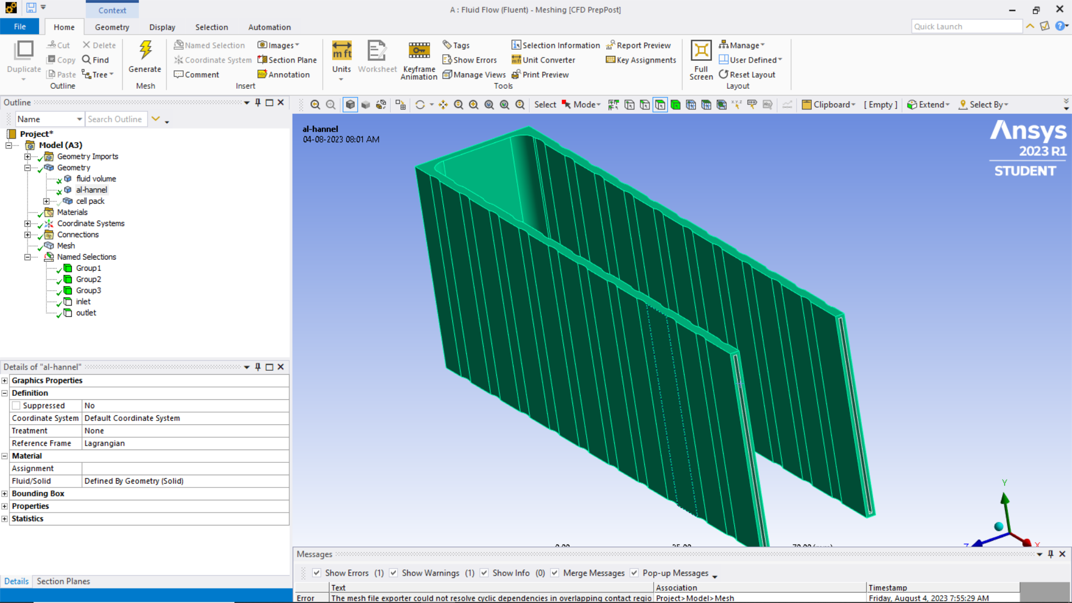Click the Pan view tool icon
The width and height of the screenshot is (1072, 603).
tap(443, 105)
